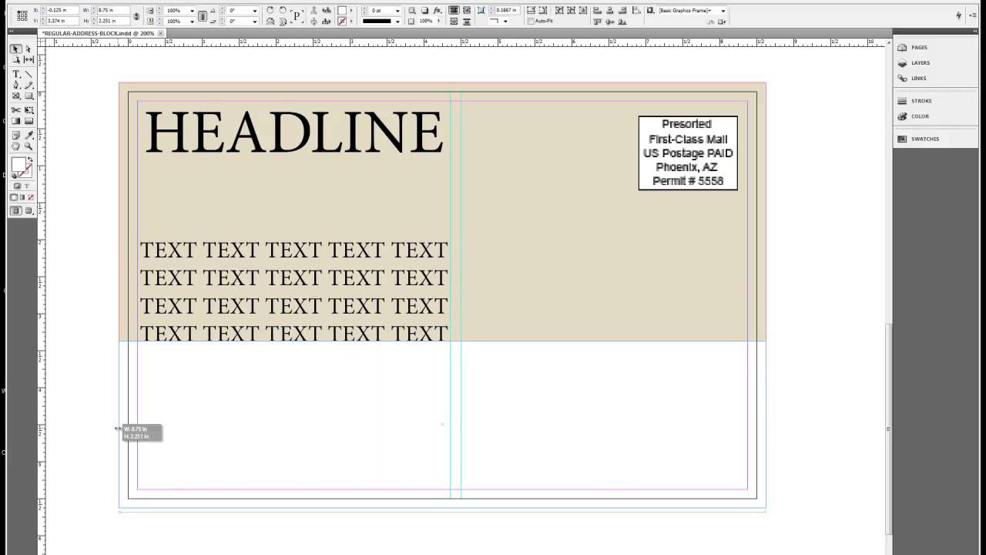Open control panel flyout menu
This screenshot has height=555, width=986.
pos(973,15)
